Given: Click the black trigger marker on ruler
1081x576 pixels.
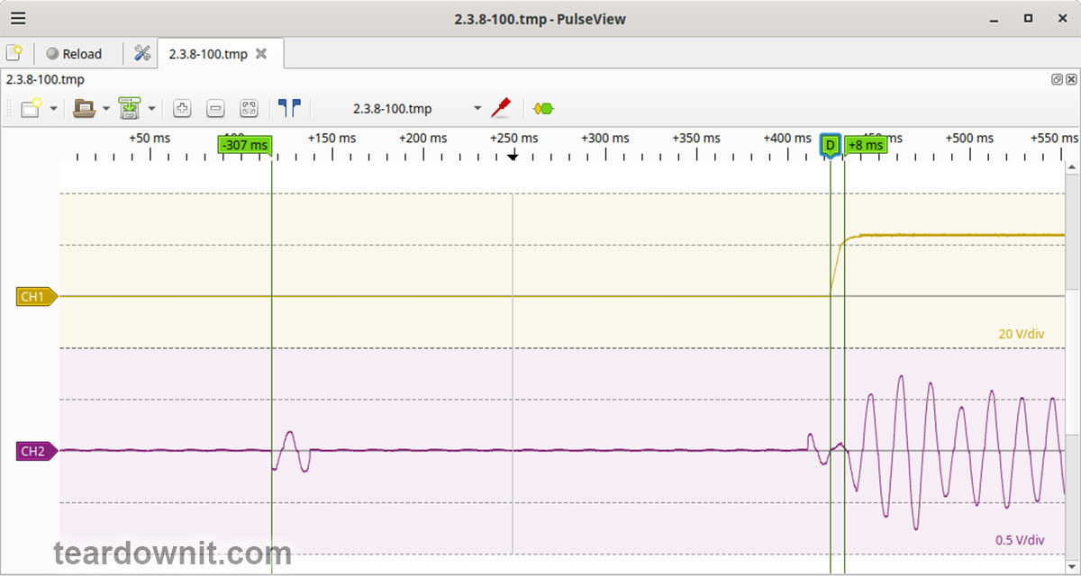Looking at the screenshot, I should click(x=513, y=156).
